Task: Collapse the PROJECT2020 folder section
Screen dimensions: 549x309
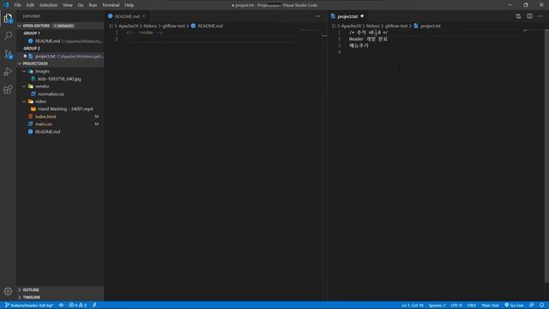Action: [x=60, y=64]
